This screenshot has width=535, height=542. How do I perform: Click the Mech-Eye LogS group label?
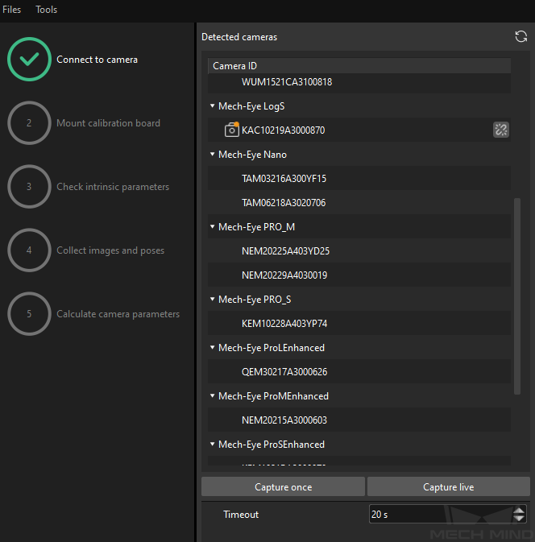tap(251, 106)
